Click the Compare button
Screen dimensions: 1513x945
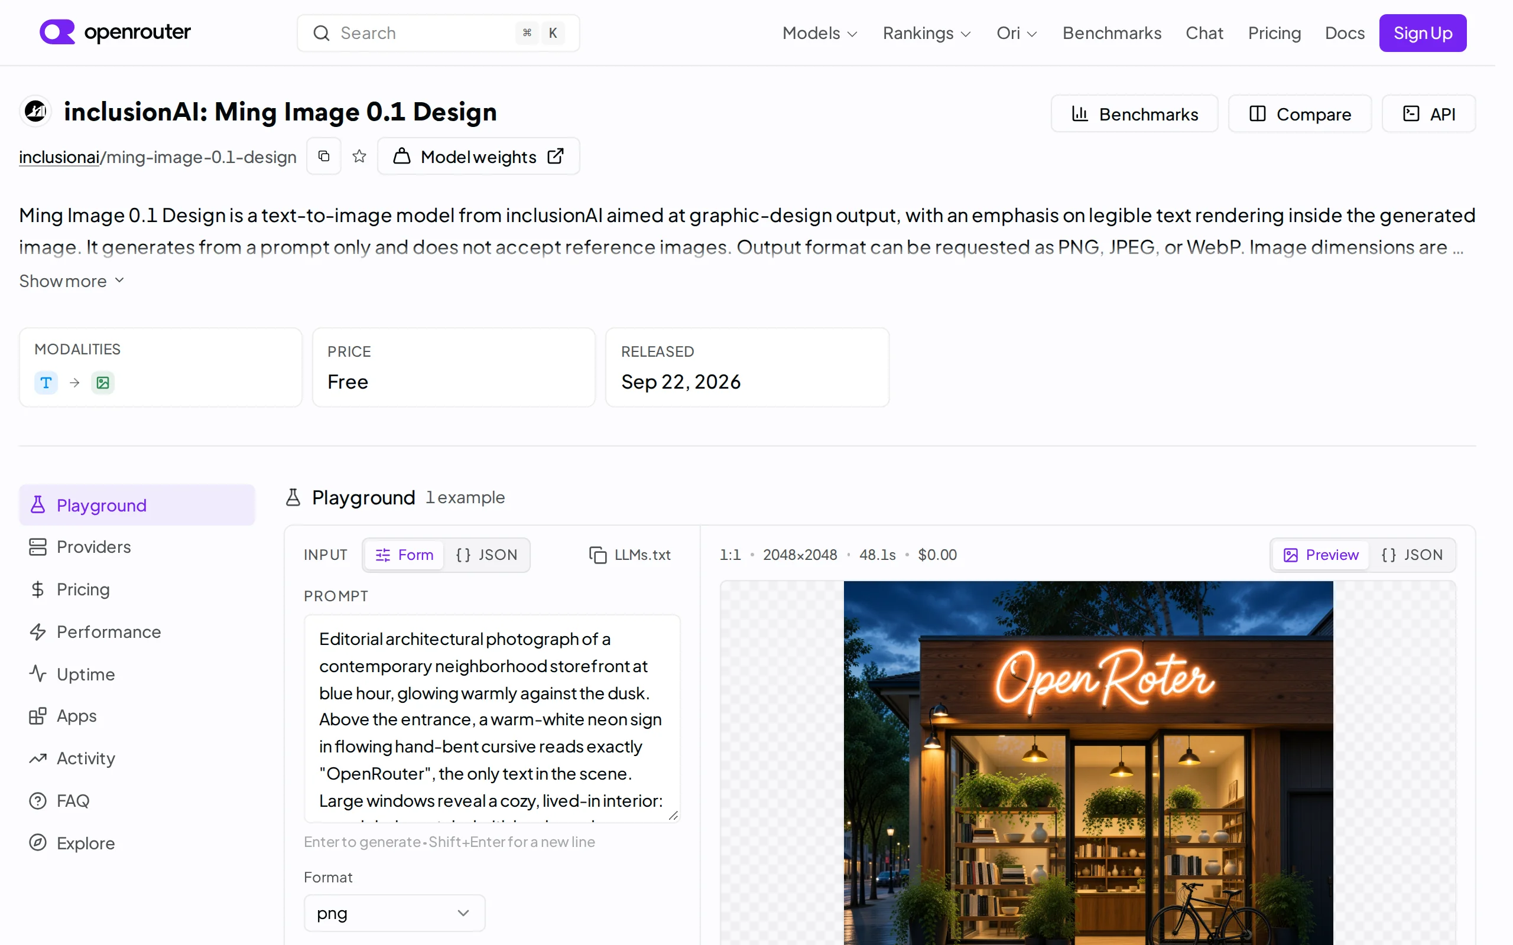click(x=1300, y=114)
